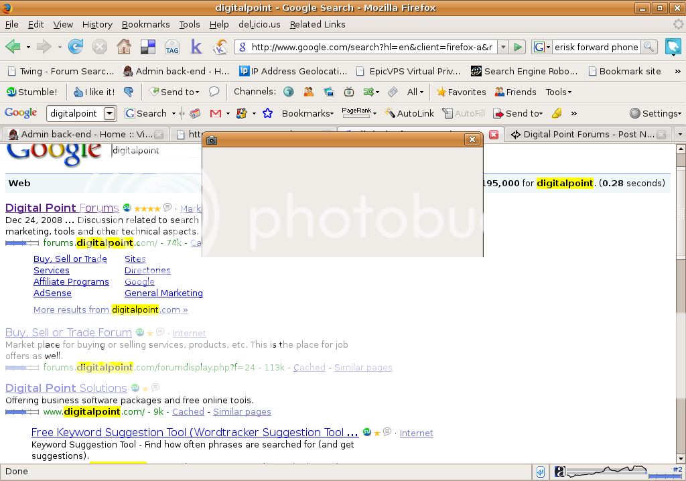Click the blue plug icon at toolbar end

click(673, 47)
